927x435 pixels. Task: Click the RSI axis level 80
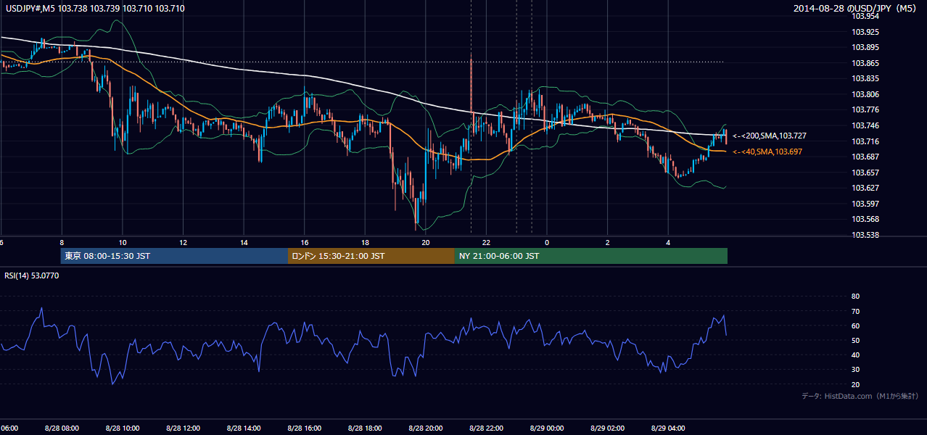tap(855, 297)
